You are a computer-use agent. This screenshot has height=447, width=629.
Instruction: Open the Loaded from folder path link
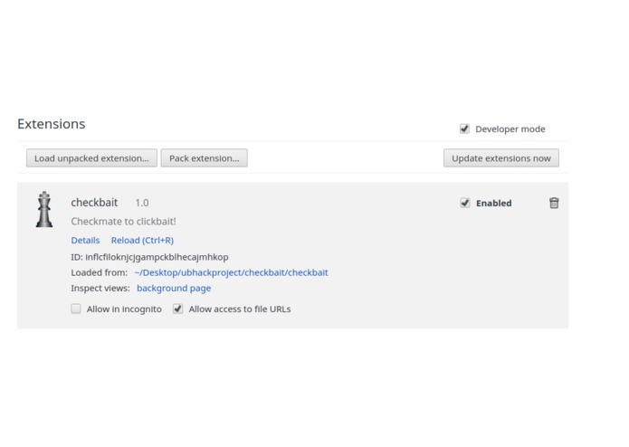[x=231, y=272]
